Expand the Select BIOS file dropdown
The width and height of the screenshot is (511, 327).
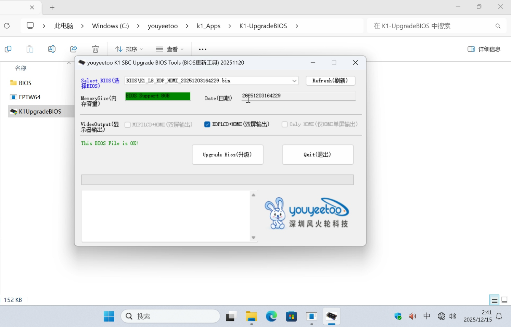pyautogui.click(x=294, y=81)
